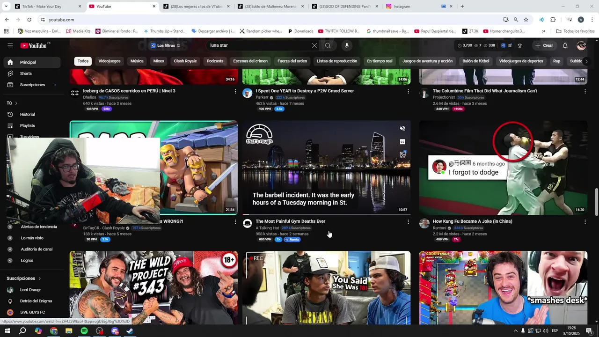
Task: Open the Chrome three-dot menu
Action: (x=592, y=20)
